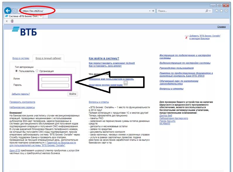Select the Пользователь radio button
The height and width of the screenshot is (172, 233).
(x=16, y=71)
